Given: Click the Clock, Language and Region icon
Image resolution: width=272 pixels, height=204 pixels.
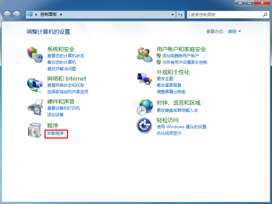Looking at the screenshot, I should 144,107.
